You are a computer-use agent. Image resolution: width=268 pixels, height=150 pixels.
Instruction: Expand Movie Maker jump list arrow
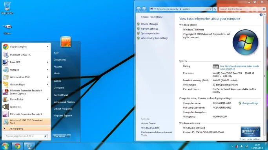(48, 99)
